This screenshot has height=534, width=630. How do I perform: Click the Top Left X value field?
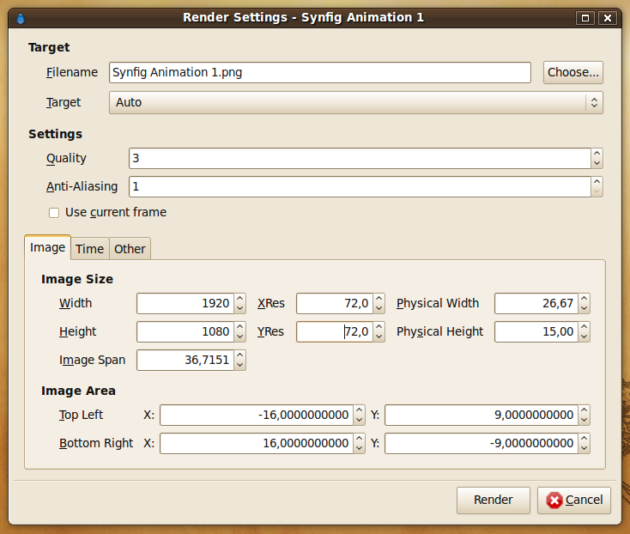(257, 415)
